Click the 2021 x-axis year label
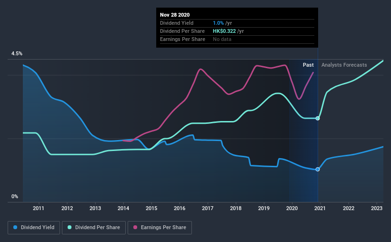The height and width of the screenshot is (242, 391). 320,208
